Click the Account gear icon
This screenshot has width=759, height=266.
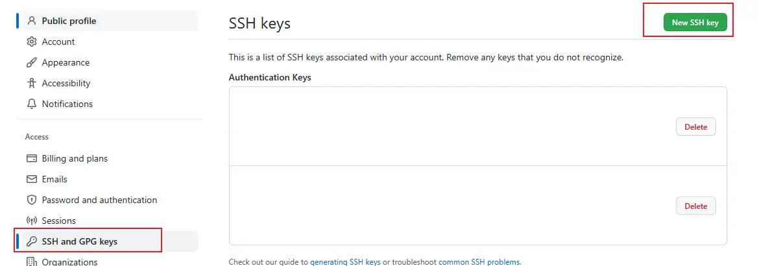(32, 42)
